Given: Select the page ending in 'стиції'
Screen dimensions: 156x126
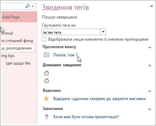Looking at the screenshot, I should coord(7,33).
